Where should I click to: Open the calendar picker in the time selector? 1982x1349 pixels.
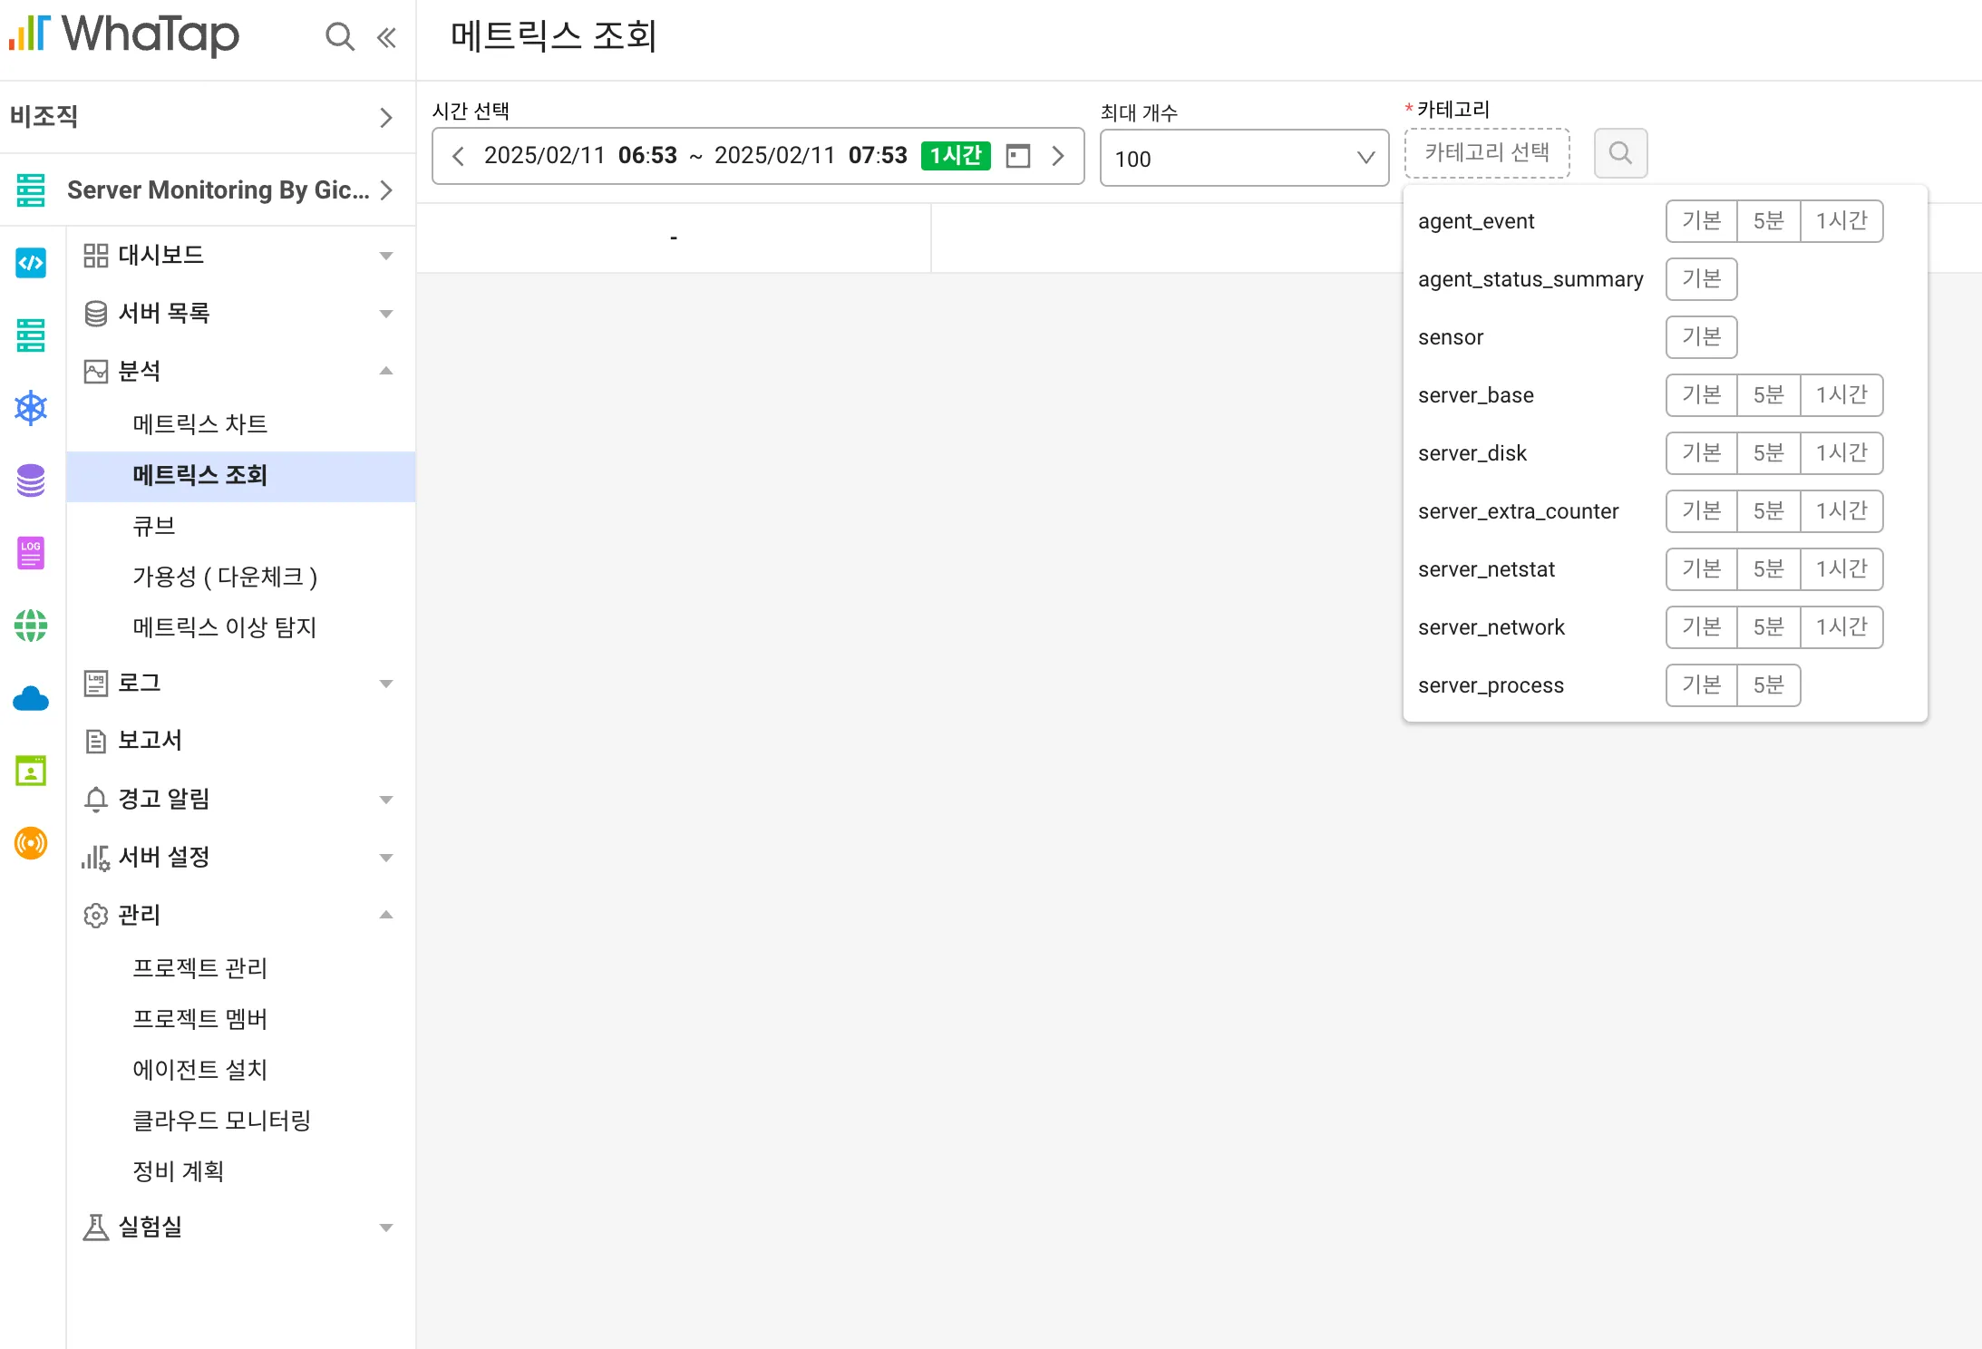(1018, 156)
